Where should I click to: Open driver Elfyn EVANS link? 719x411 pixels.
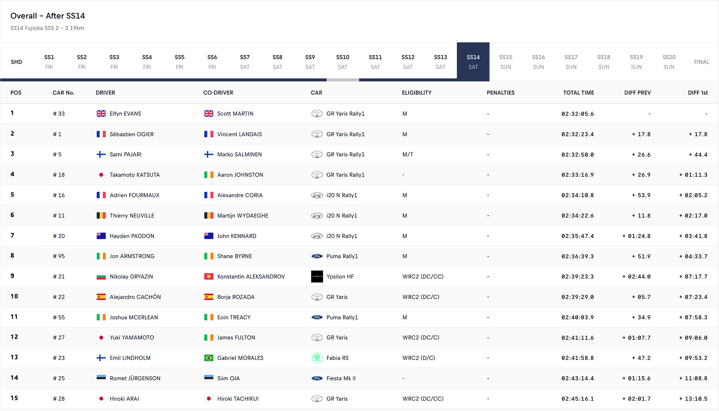click(125, 114)
